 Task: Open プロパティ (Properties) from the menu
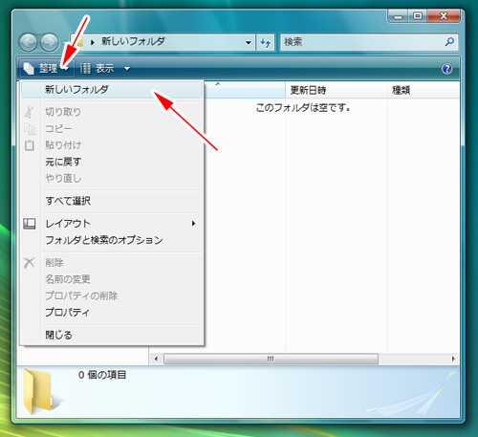coord(112,312)
